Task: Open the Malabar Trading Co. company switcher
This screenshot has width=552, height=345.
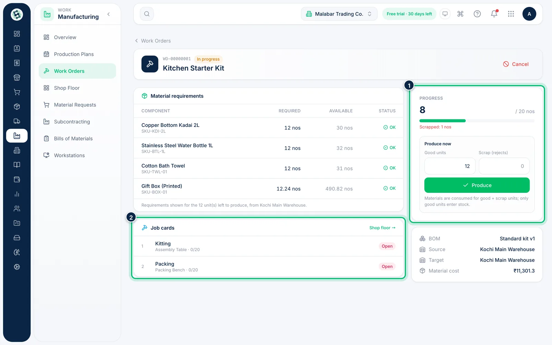Action: (339, 14)
